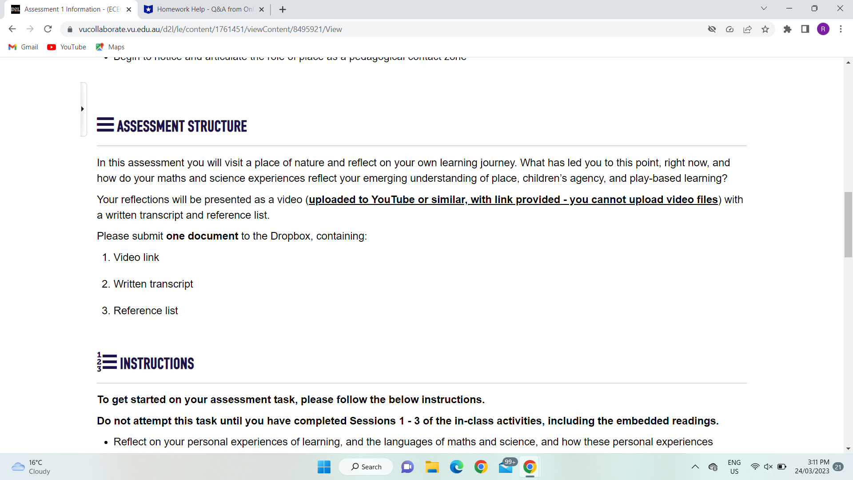
Task: Open File Explorer from the taskbar
Action: (x=432, y=467)
